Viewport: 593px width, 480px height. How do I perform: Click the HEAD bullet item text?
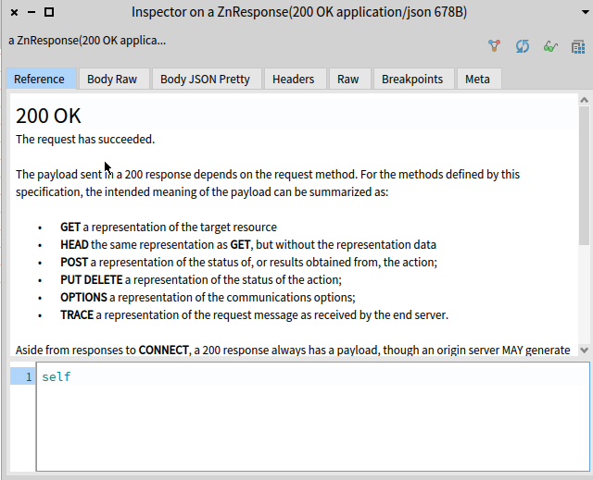coord(248,244)
